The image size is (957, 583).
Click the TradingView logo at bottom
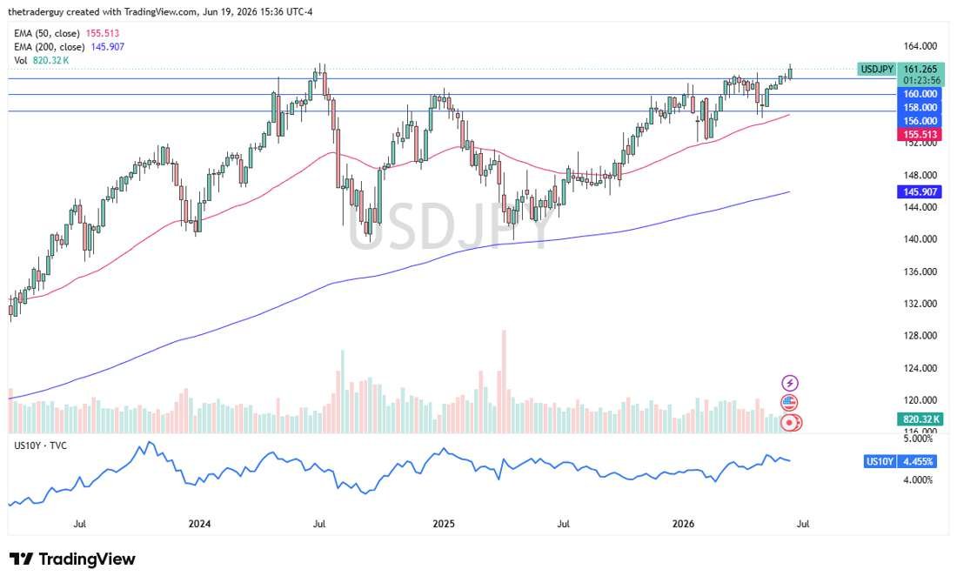pyautogui.click(x=72, y=559)
